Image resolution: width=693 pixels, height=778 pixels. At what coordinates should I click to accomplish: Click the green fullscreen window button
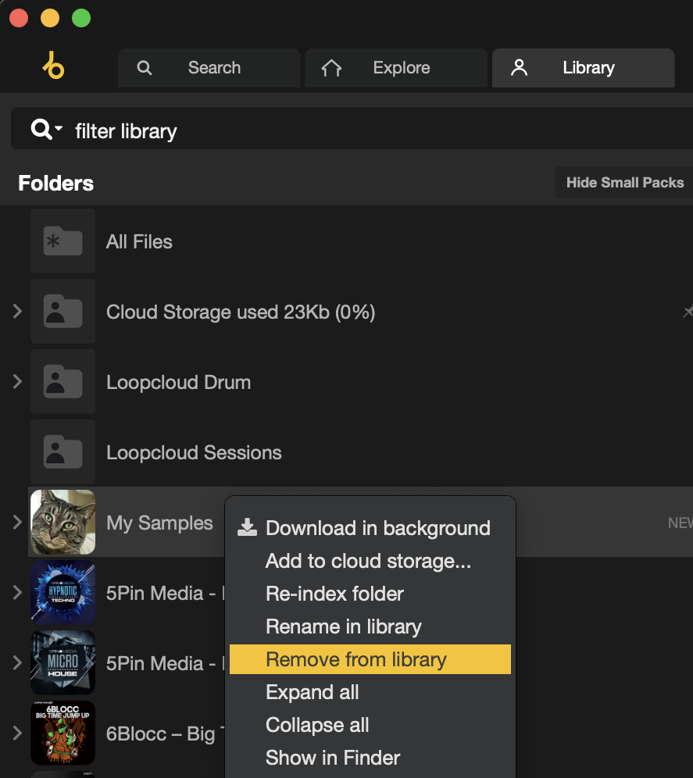pos(81,19)
